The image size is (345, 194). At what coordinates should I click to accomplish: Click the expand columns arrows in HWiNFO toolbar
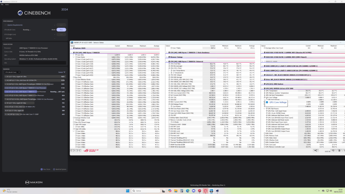click(73, 151)
